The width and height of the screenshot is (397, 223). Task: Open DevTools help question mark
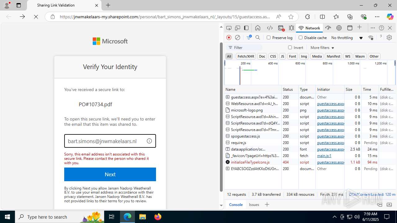click(381, 28)
